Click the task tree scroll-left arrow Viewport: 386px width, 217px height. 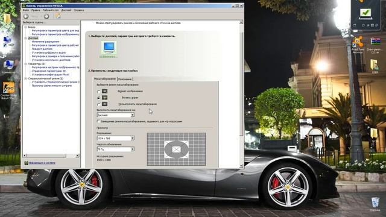(25, 156)
